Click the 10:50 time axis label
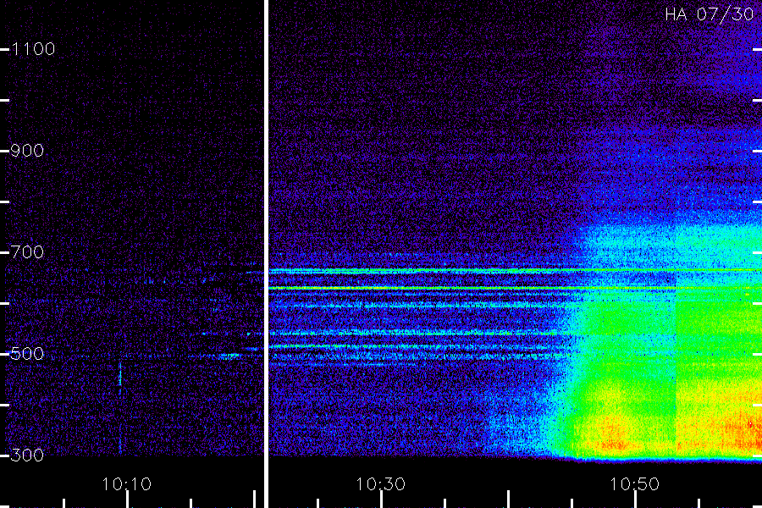 click(635, 484)
